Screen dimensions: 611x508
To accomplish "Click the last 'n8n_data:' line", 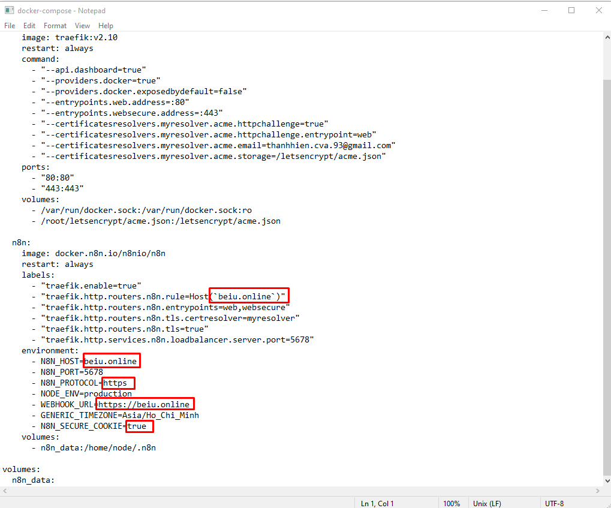I will (x=34, y=480).
